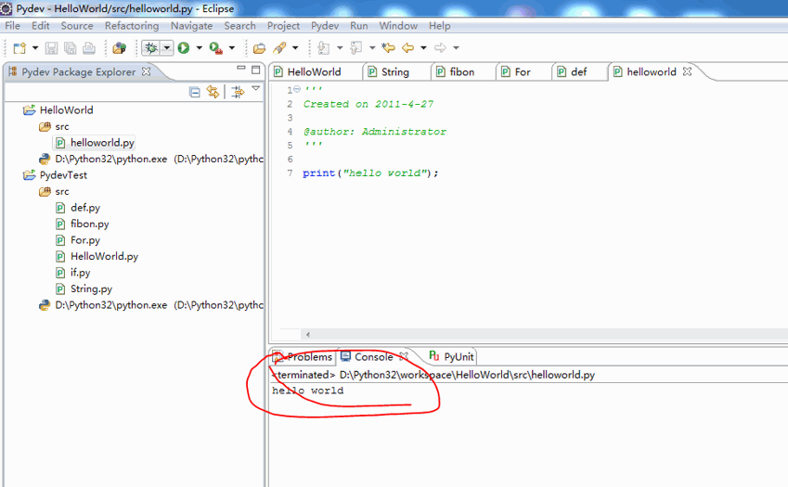Open the Pydev menu

(x=325, y=26)
